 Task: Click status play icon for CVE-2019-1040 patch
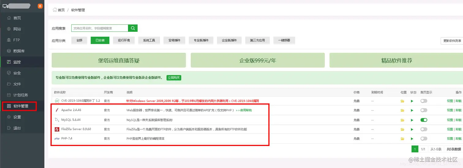[x=412, y=101]
